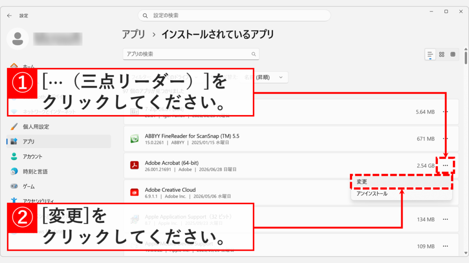Choose アンインストール in the context menu
Image resolution: width=469 pixels, height=263 pixels.
(x=401, y=194)
